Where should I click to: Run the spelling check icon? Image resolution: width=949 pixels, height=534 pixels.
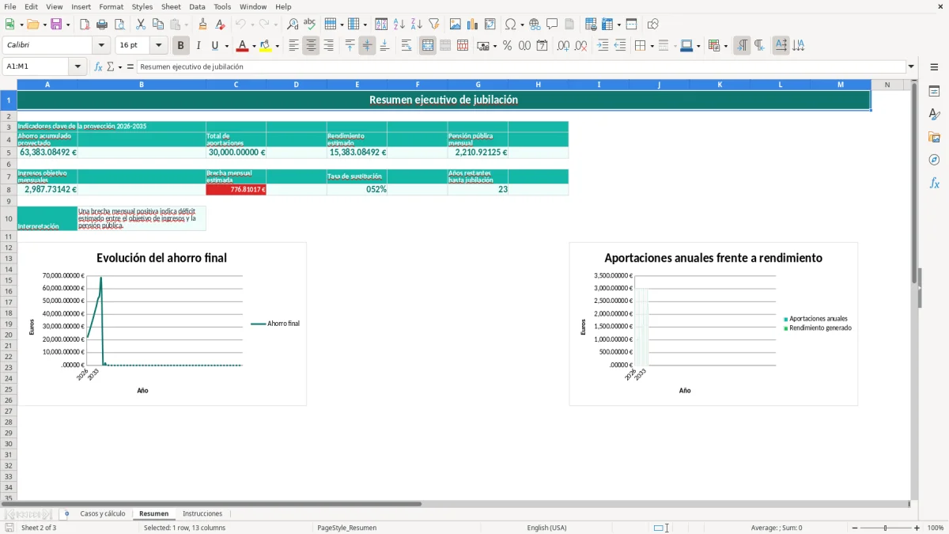point(310,25)
